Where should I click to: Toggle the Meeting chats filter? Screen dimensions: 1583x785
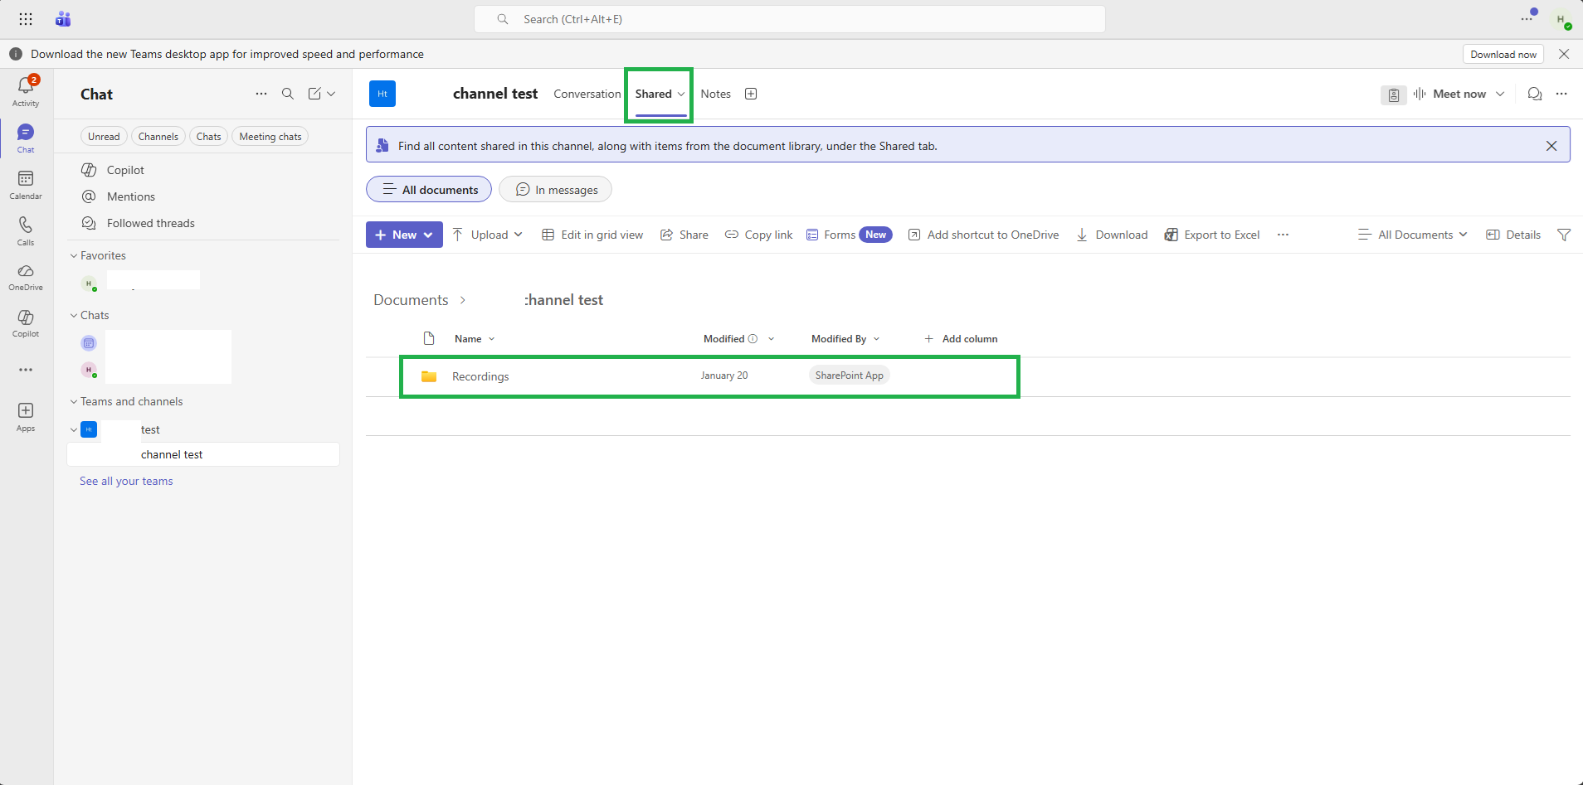click(270, 137)
